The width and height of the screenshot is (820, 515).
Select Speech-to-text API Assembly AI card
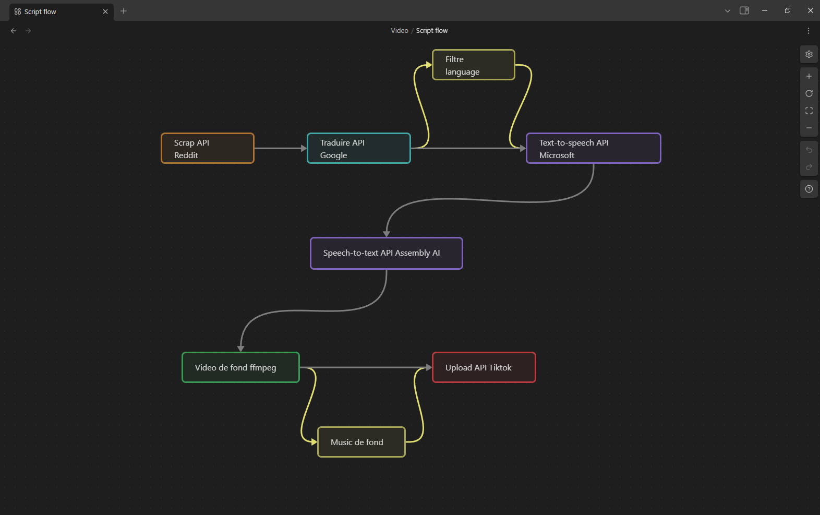pyautogui.click(x=387, y=254)
